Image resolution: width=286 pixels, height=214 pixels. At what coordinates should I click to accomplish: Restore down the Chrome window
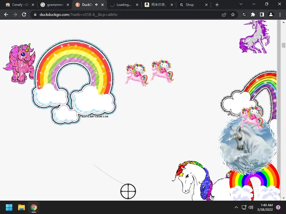(267, 4)
